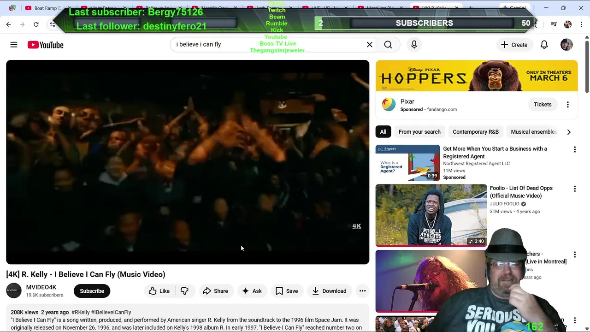This screenshot has width=590, height=332.
Task: Click '208K views' metadata text
Action: 24,312
